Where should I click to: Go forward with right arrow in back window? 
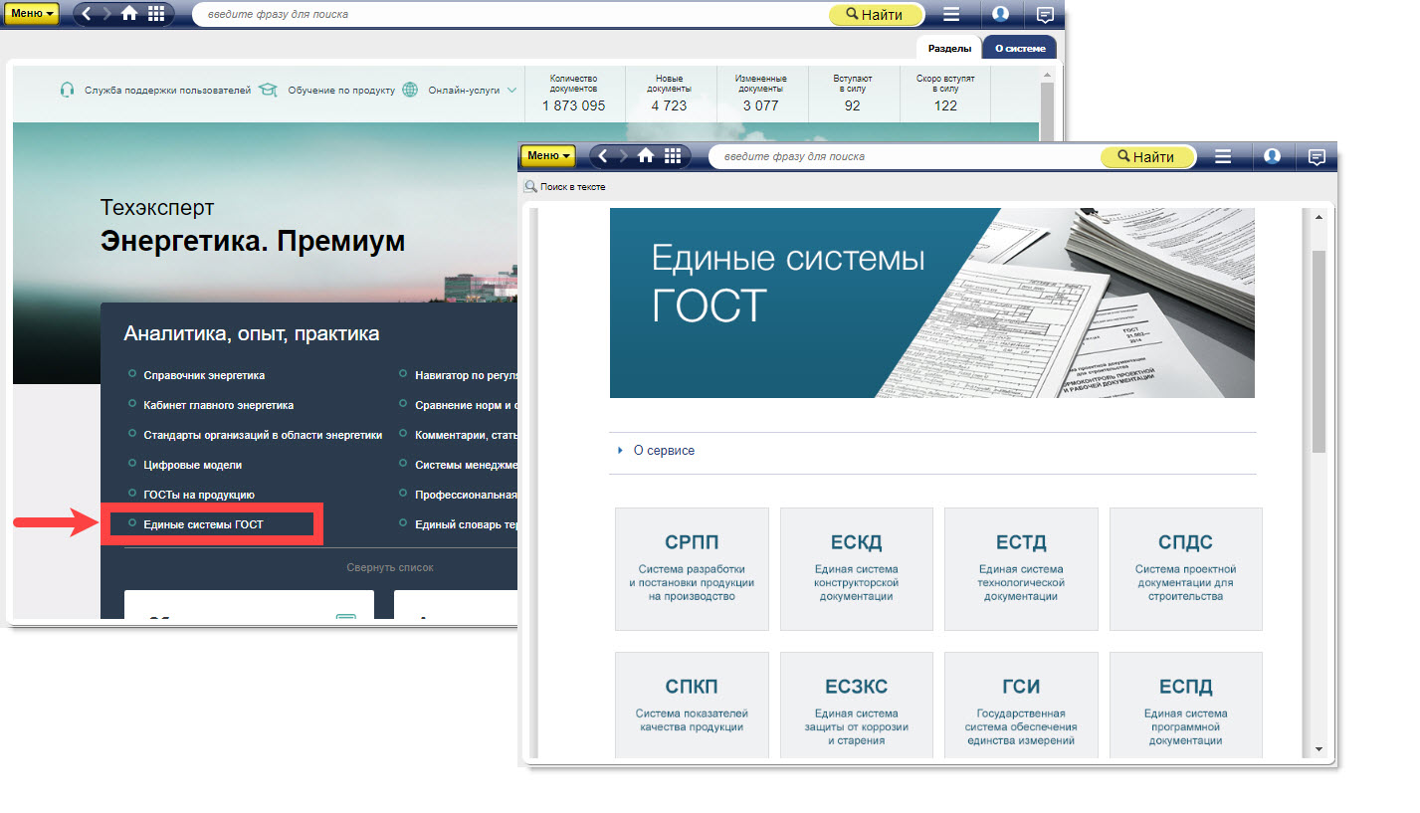click(x=107, y=14)
